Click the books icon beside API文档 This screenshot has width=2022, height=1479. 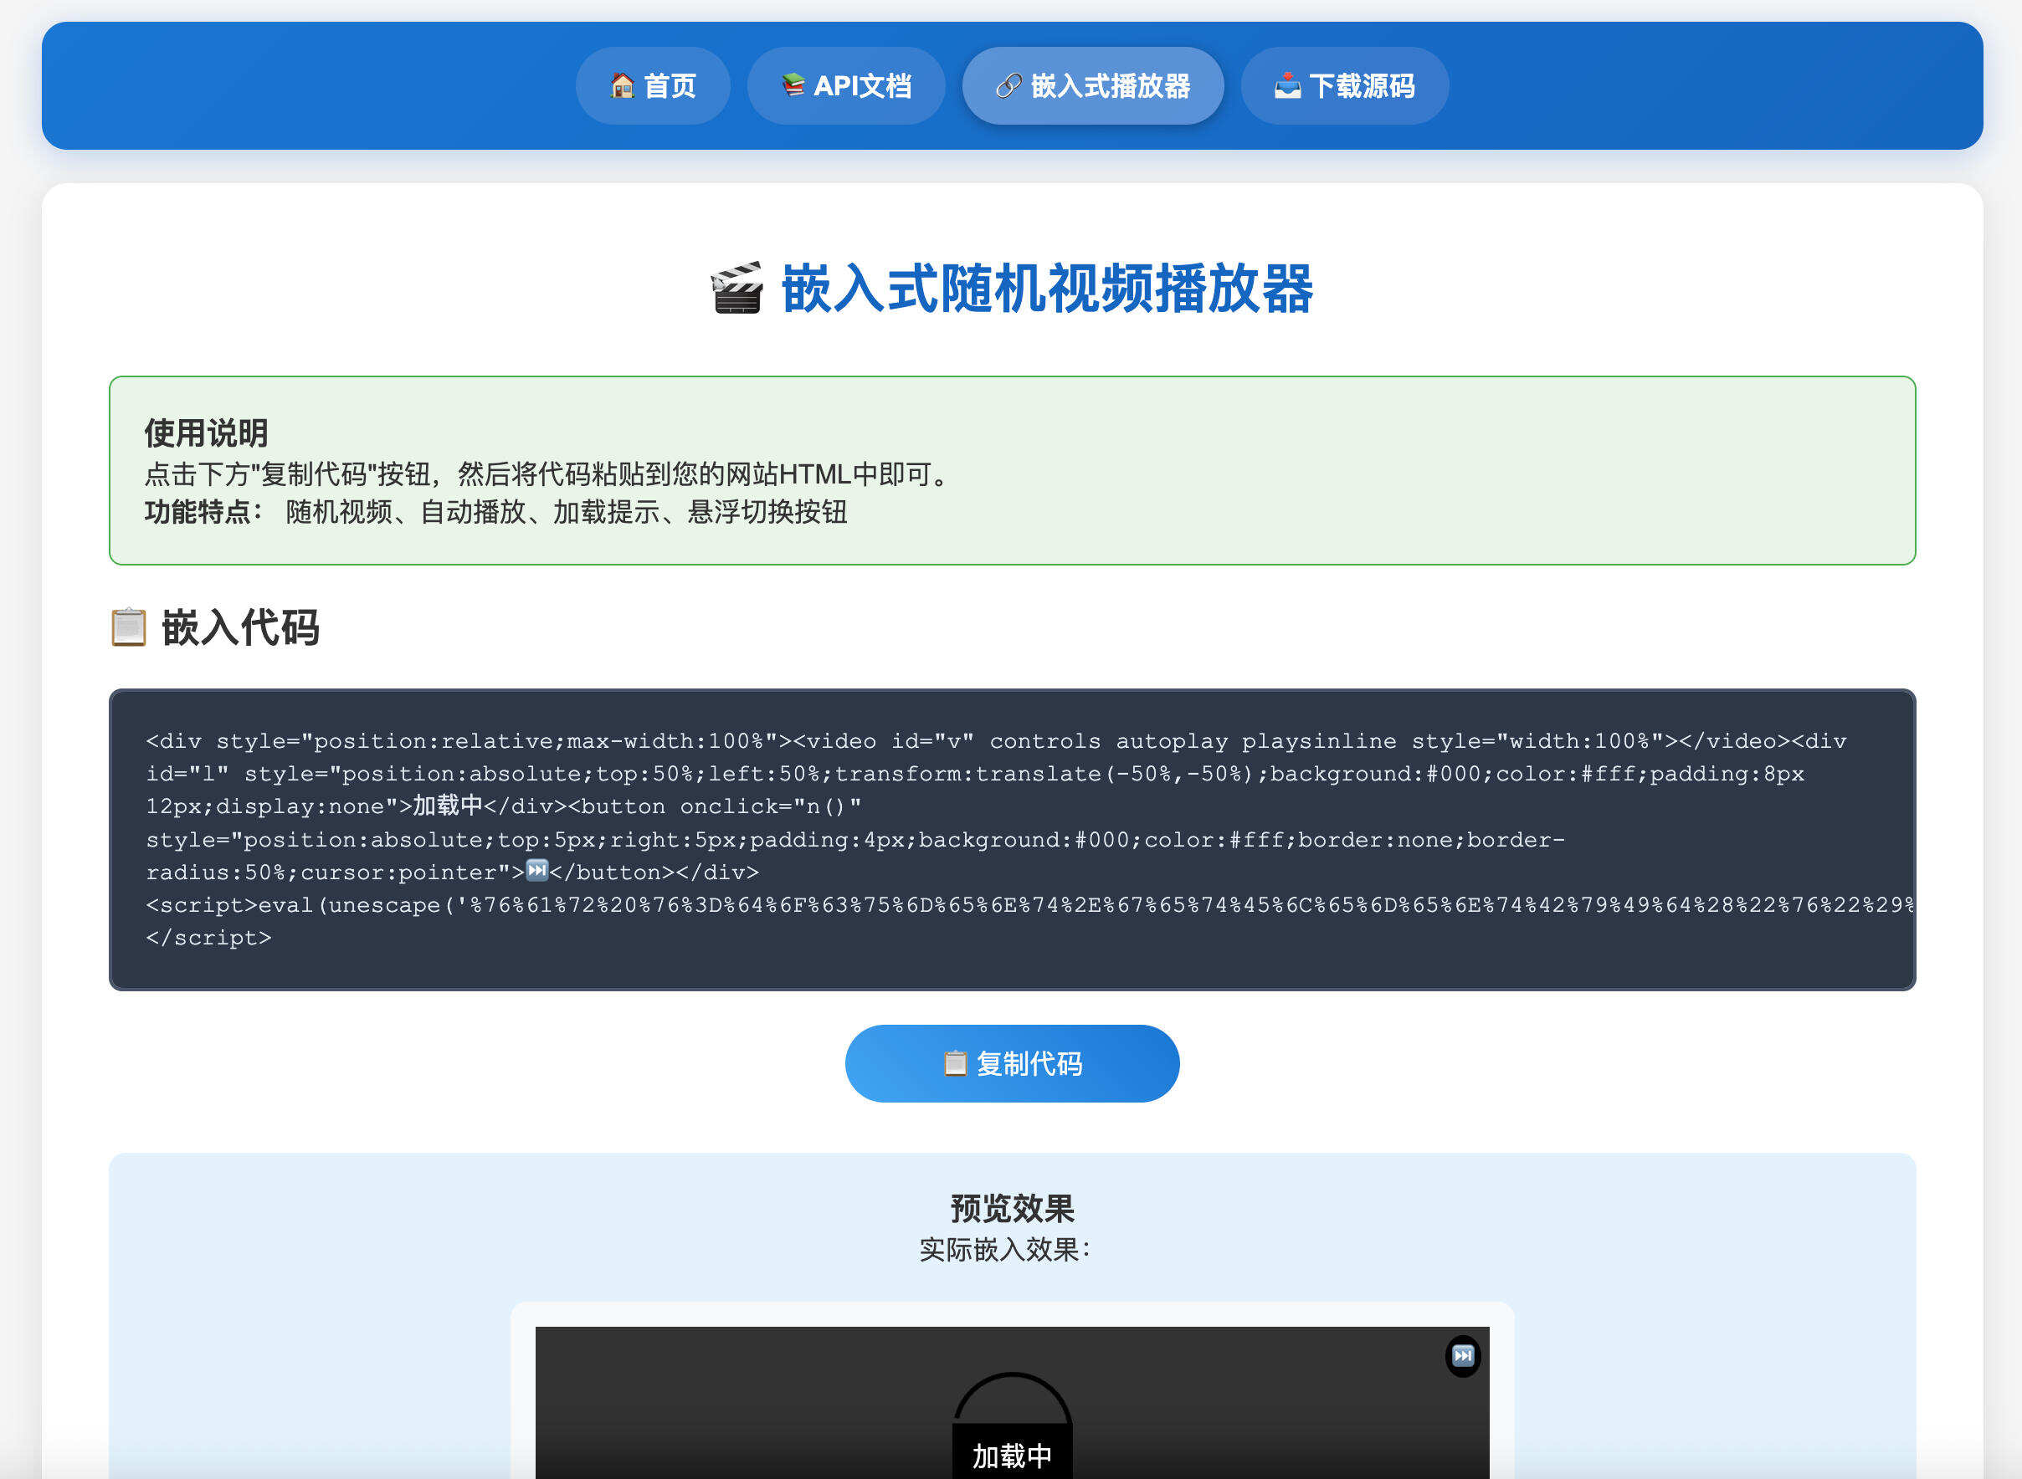click(x=793, y=85)
